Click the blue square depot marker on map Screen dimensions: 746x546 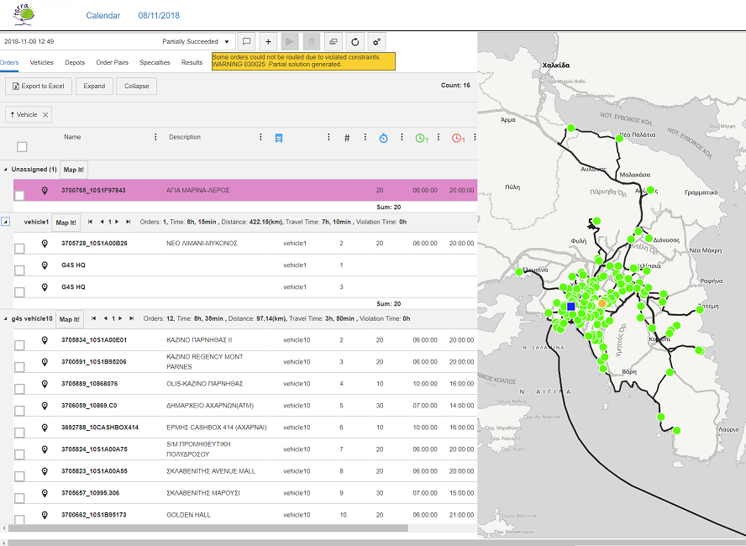point(571,307)
